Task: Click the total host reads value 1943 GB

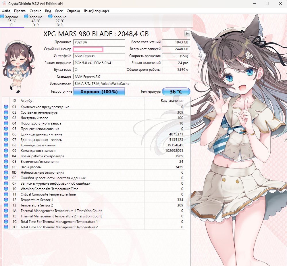Action: (176, 42)
